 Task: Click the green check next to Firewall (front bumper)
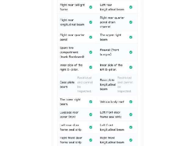[x=131, y=52]
